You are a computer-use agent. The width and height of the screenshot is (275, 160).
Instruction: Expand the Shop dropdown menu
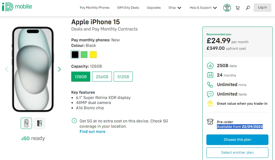pyautogui.click(x=175, y=8)
